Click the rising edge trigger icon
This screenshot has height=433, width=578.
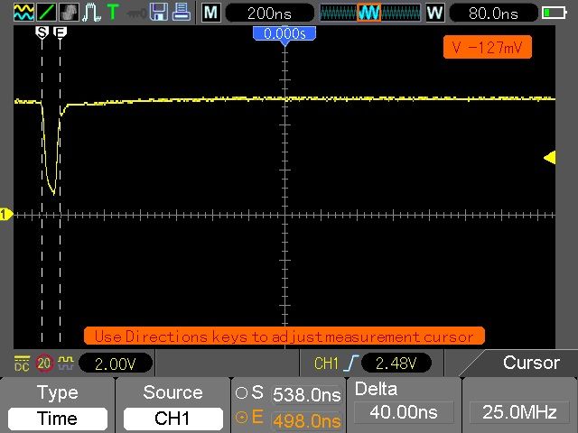pos(351,364)
